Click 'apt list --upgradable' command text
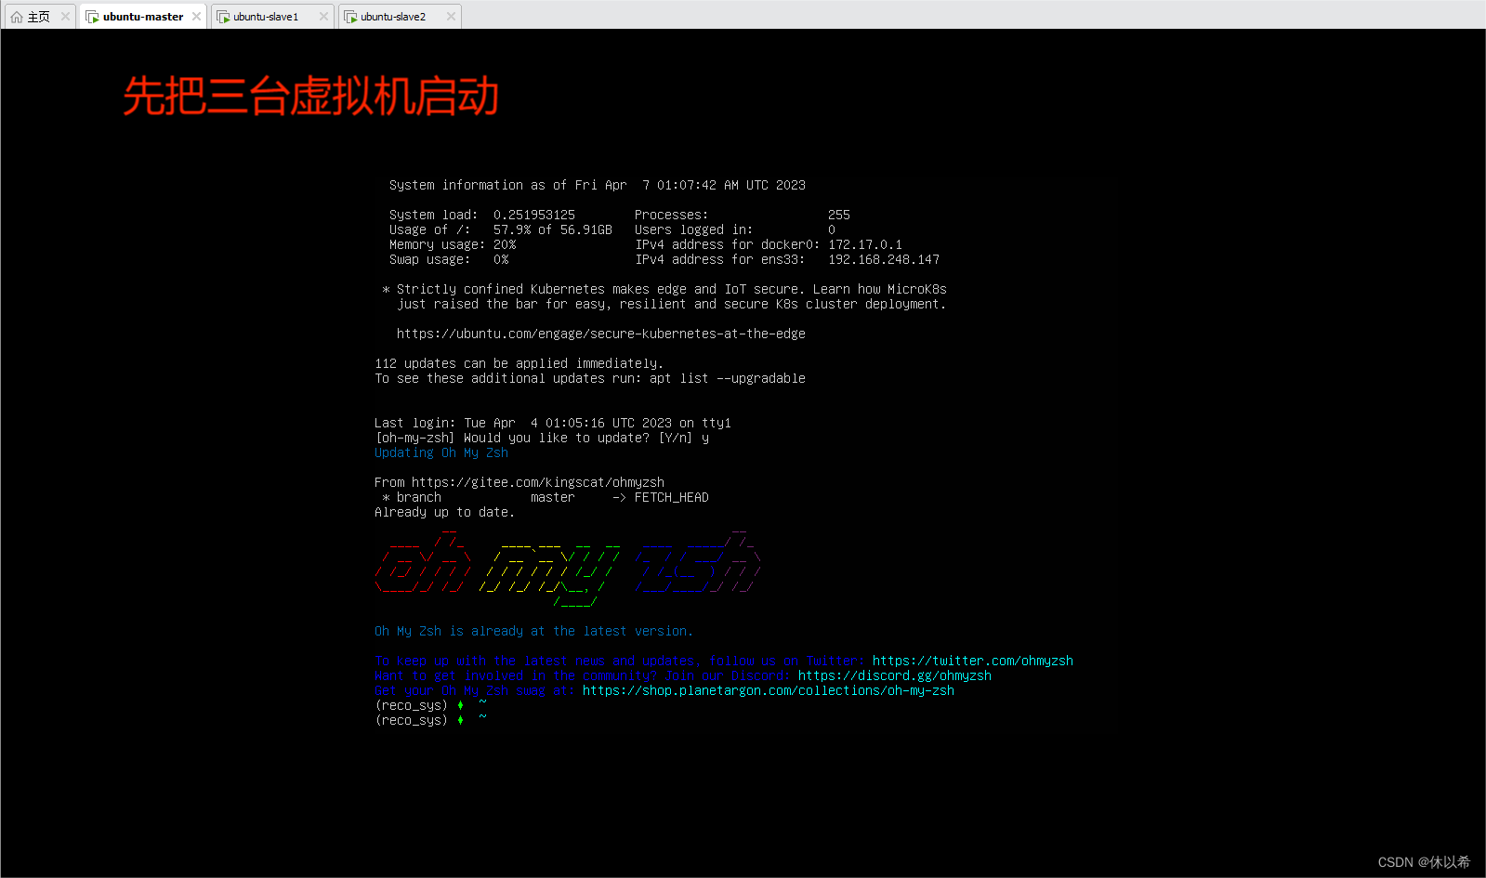The width and height of the screenshot is (1486, 878). (x=727, y=378)
